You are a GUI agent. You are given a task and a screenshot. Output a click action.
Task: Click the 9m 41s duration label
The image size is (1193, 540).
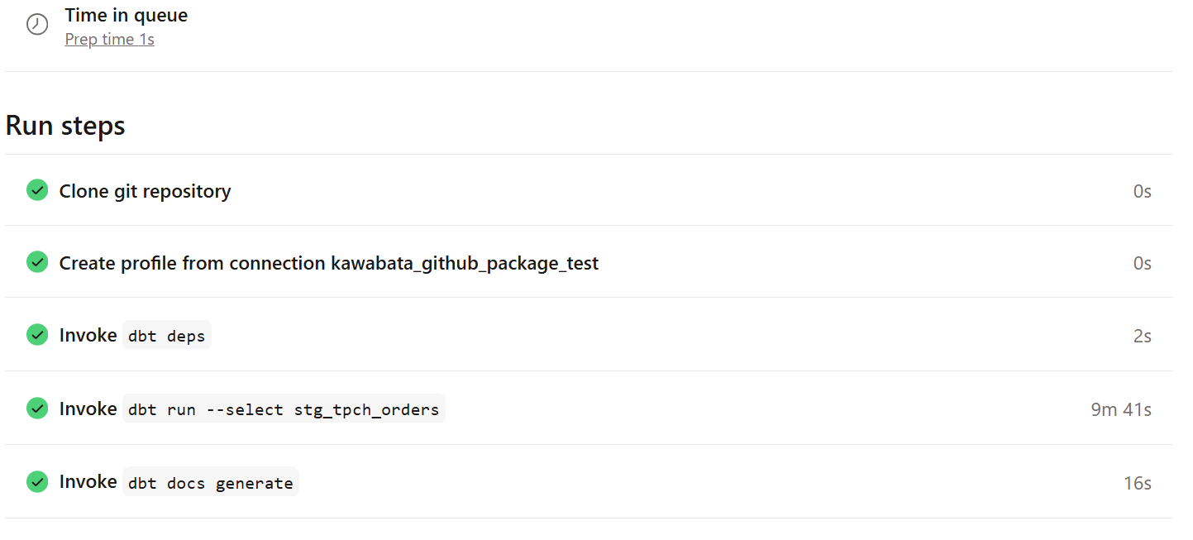click(1121, 409)
